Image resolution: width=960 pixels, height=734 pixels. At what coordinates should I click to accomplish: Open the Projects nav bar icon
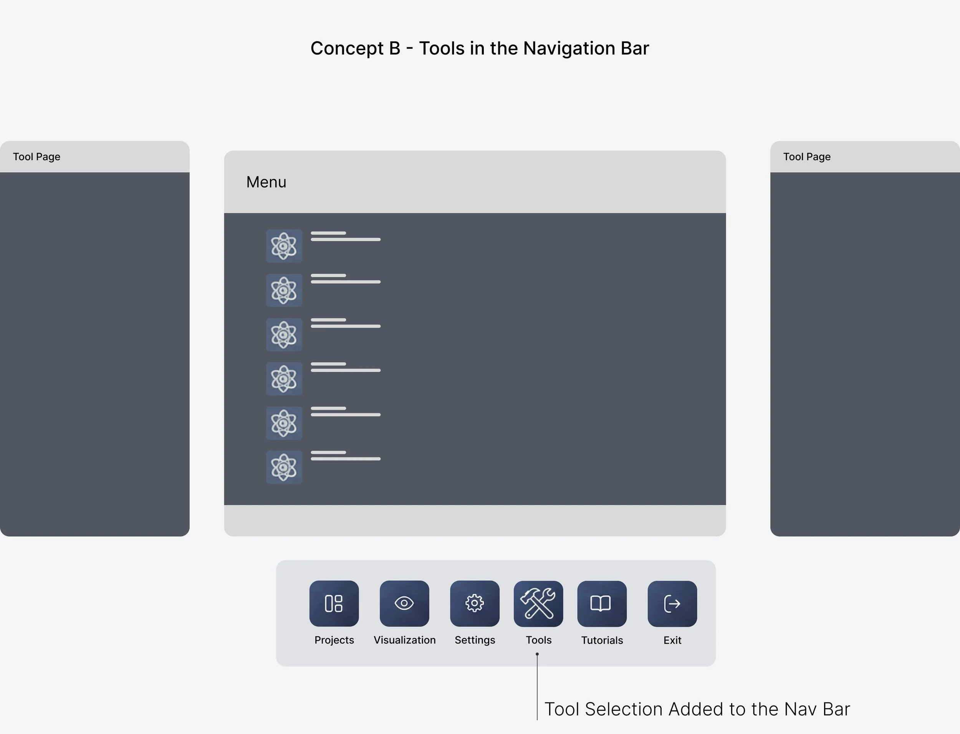(x=334, y=603)
